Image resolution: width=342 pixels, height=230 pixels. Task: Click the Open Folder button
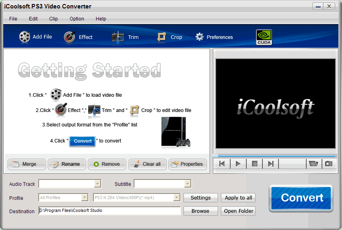pyautogui.click(x=238, y=211)
